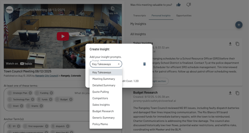This screenshot has width=249, height=133.
Task: Open the Personal Insights tab
Action: 161,16
